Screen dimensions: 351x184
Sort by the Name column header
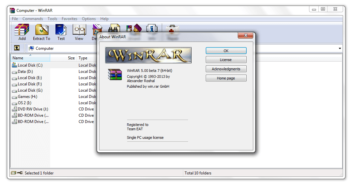point(30,58)
